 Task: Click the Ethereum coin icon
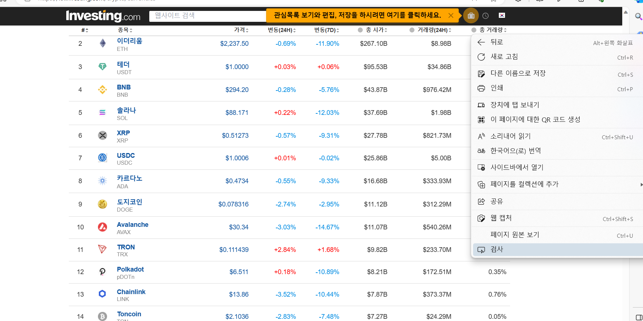(x=103, y=43)
